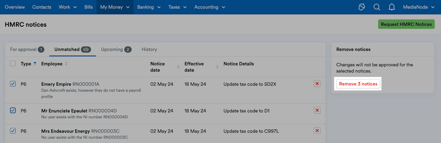Click 'Update tax code to D1' details
441x143 pixels.
coord(246,111)
